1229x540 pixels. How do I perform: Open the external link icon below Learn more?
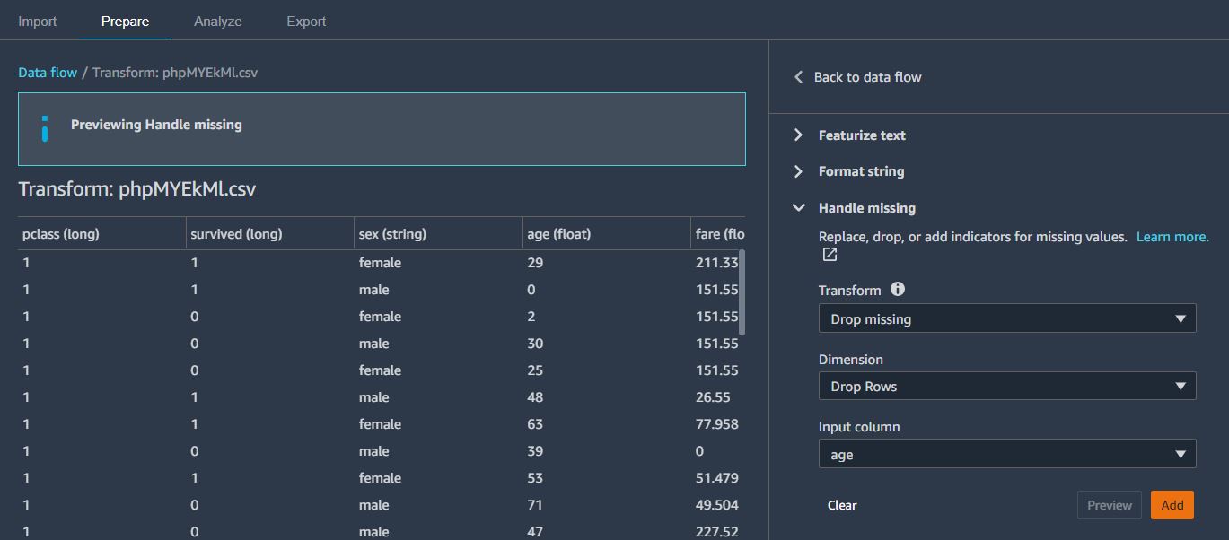click(830, 255)
